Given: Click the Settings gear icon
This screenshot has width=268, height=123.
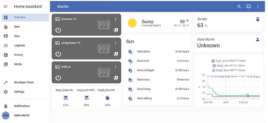Looking at the screenshot, I should pyautogui.click(x=6, y=92).
